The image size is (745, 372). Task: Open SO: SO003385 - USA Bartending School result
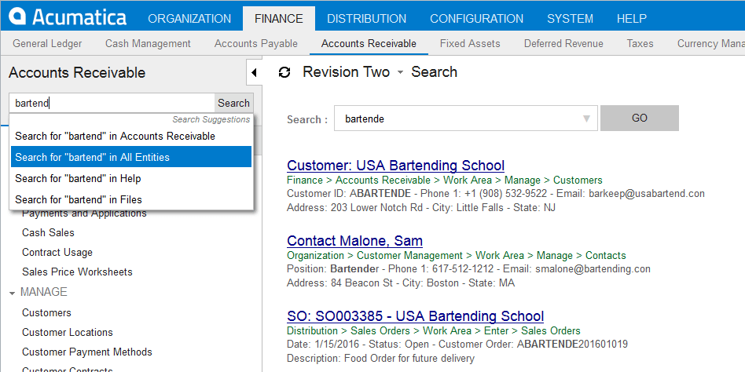(415, 316)
